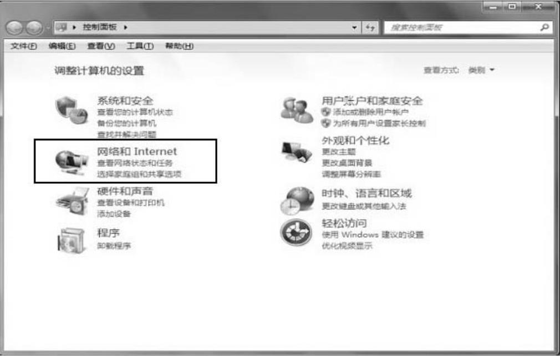The width and height of the screenshot is (560, 356).
Task: Open the address bar history dropdown arrow
Action: pos(354,28)
